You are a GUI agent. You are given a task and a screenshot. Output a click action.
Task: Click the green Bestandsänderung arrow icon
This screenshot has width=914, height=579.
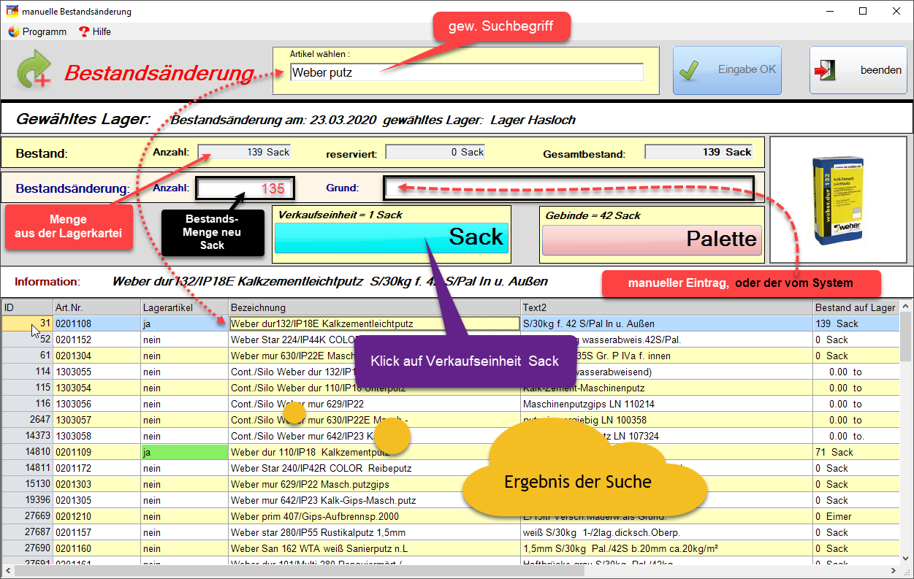[34, 70]
